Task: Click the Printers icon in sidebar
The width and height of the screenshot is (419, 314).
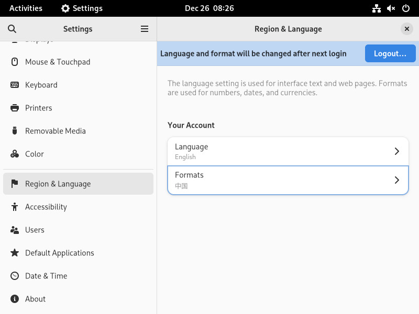Action: pos(15,108)
